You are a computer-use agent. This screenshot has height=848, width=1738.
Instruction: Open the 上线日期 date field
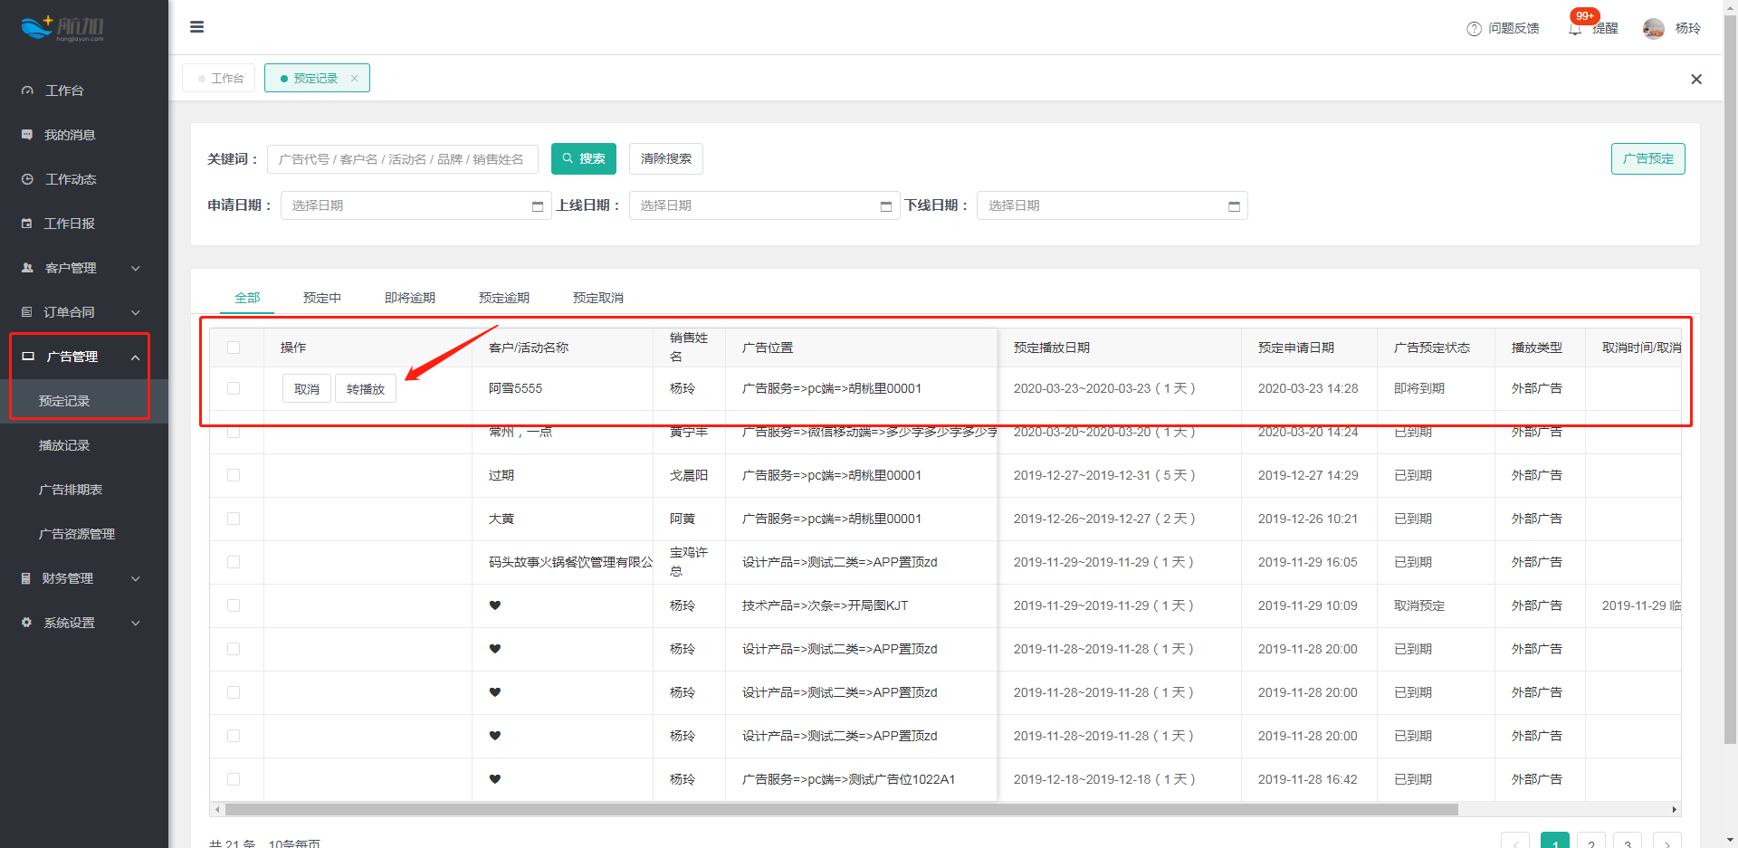coord(765,205)
